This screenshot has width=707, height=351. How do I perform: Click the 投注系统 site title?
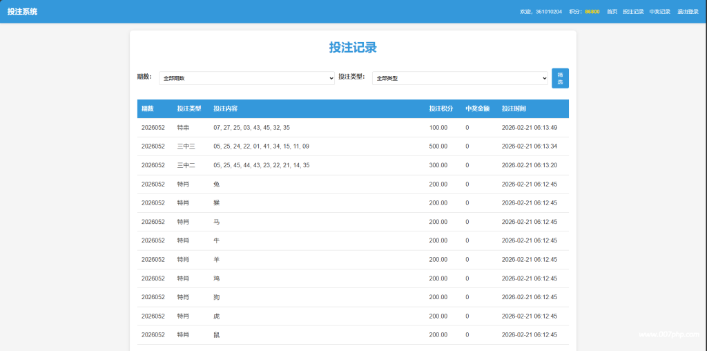coord(22,12)
